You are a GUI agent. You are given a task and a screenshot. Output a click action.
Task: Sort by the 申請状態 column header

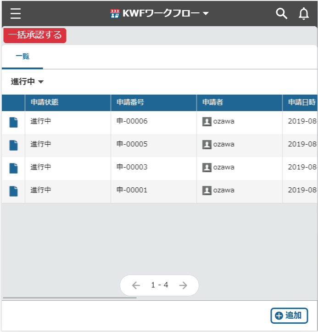click(x=45, y=102)
